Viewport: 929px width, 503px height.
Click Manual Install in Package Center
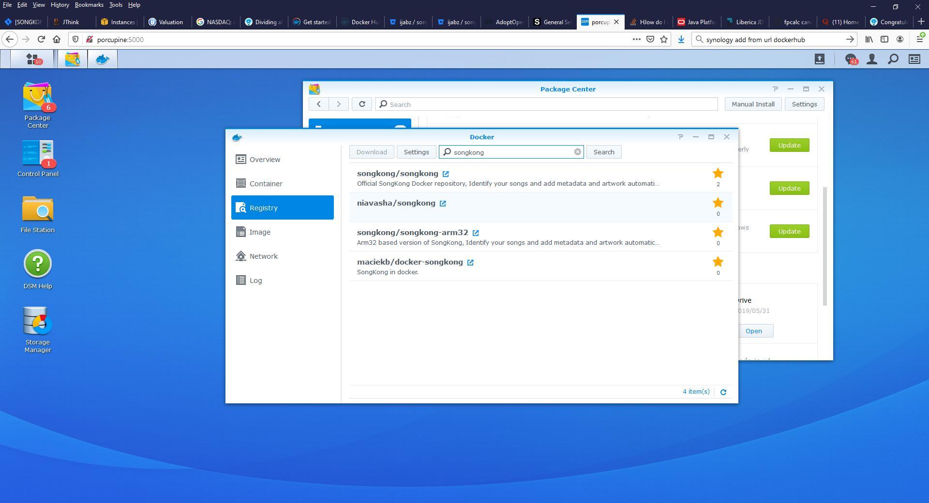coord(752,104)
